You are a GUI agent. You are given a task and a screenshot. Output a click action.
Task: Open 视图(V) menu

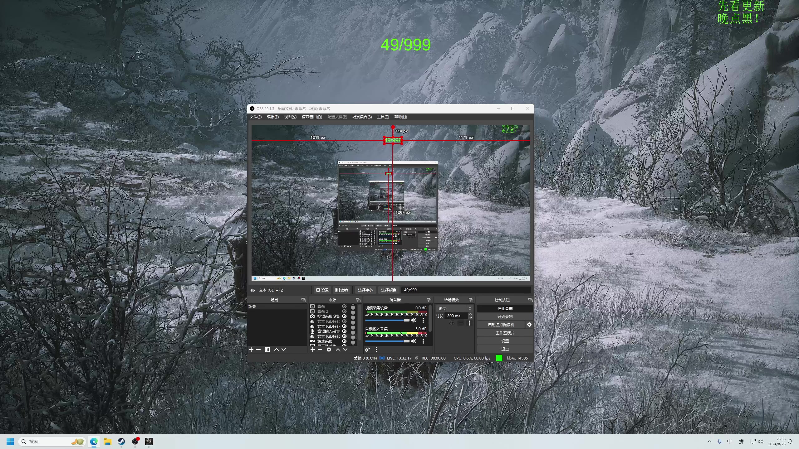[x=290, y=117]
